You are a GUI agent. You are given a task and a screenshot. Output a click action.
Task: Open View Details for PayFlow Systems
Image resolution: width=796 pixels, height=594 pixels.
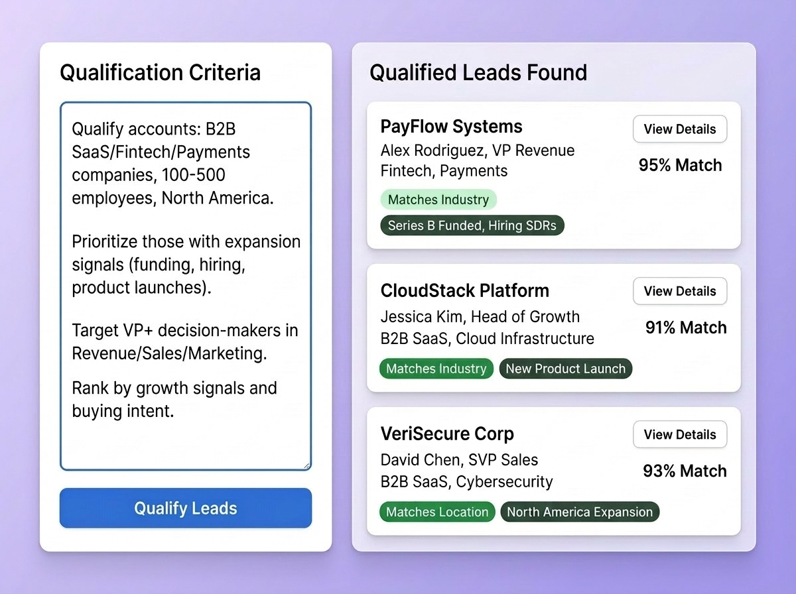(x=679, y=129)
